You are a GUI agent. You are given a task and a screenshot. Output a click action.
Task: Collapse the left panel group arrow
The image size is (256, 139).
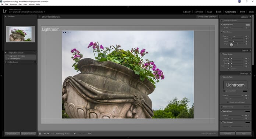[x=1, y=75]
